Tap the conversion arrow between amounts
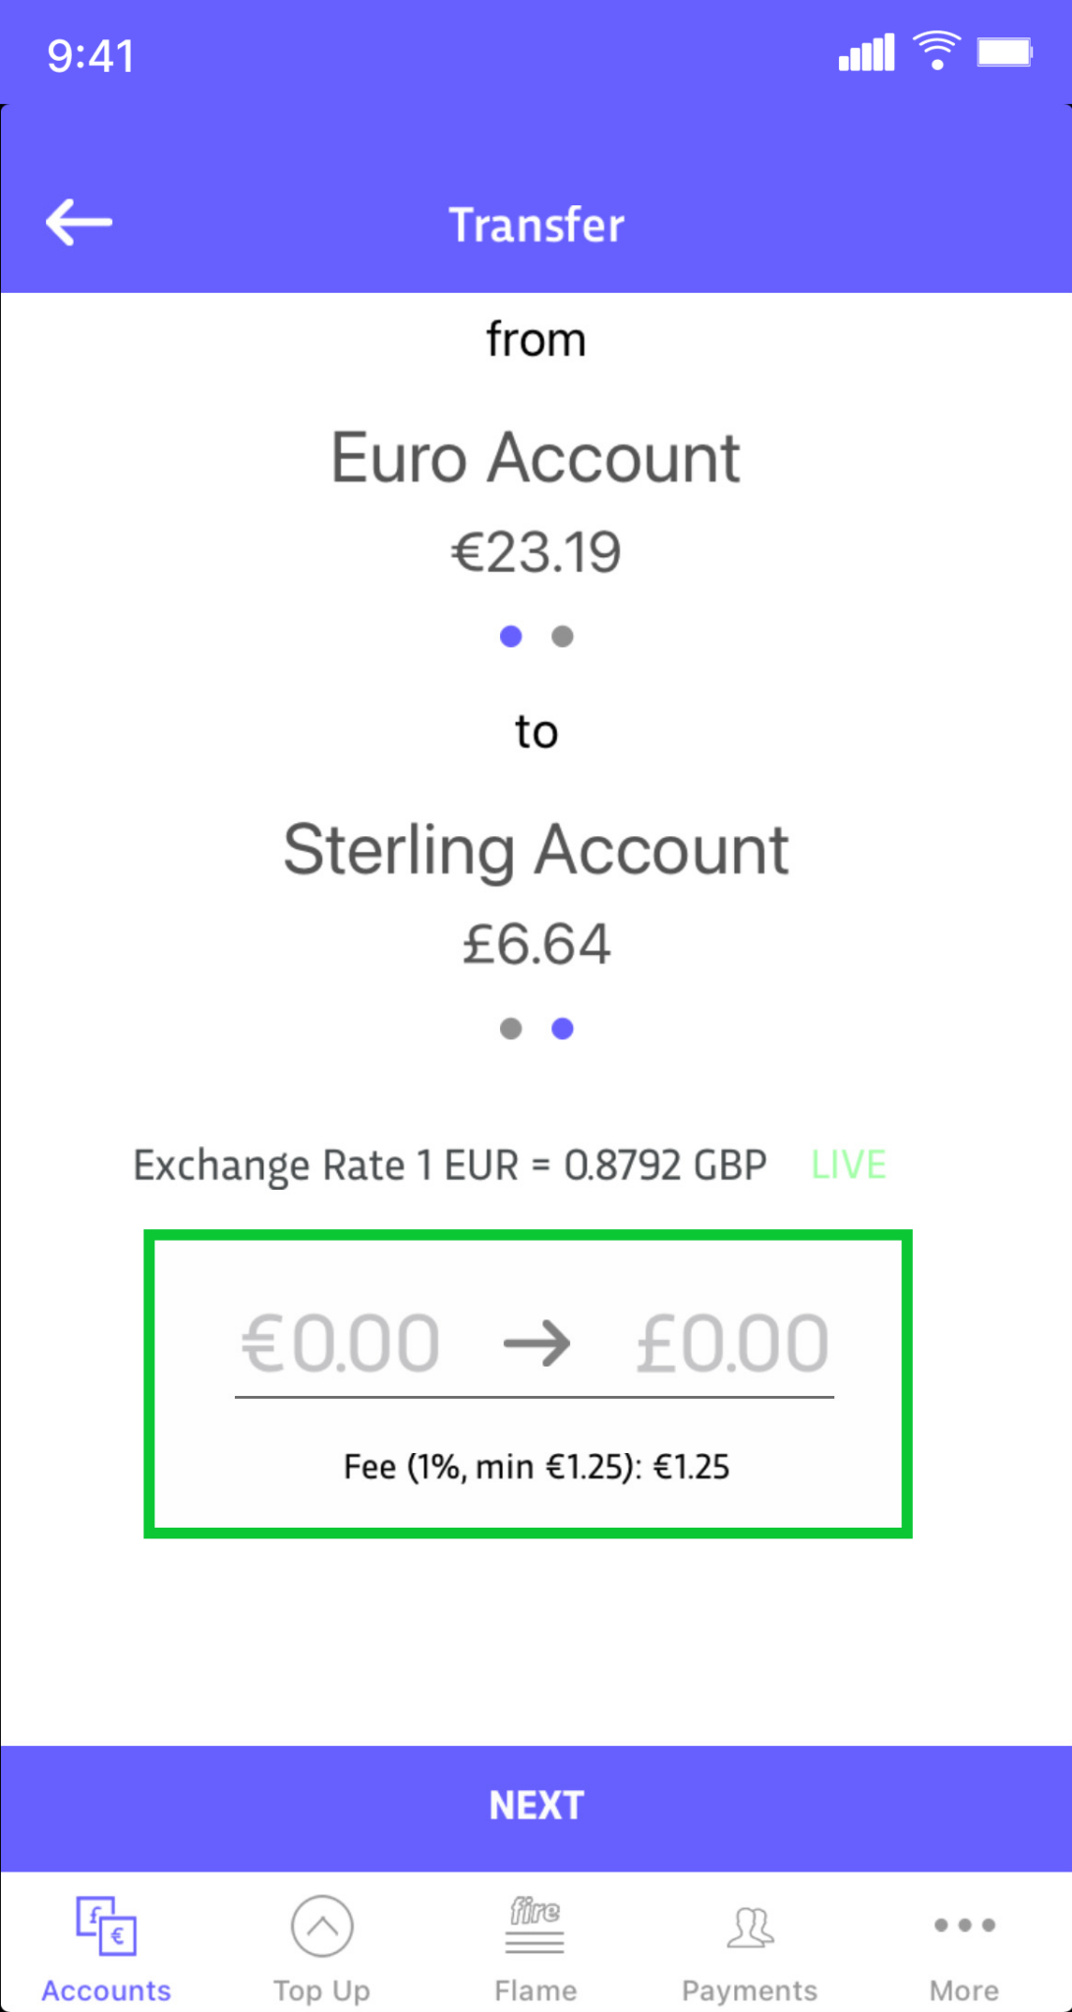The image size is (1072, 2012). (x=536, y=1343)
